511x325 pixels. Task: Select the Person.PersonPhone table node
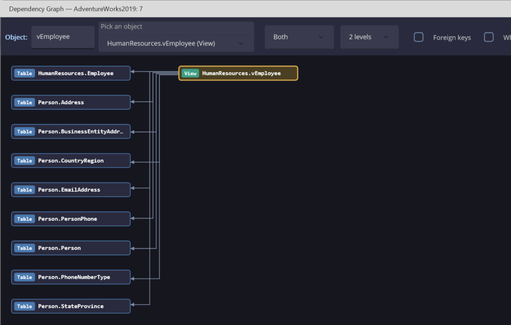71,219
